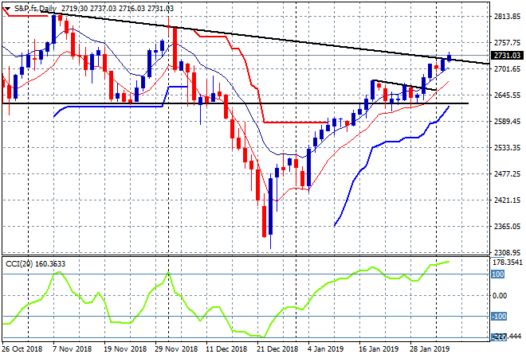Click the 16 Jan 2019 date label
The width and height of the screenshot is (526, 358).
[x=379, y=349]
